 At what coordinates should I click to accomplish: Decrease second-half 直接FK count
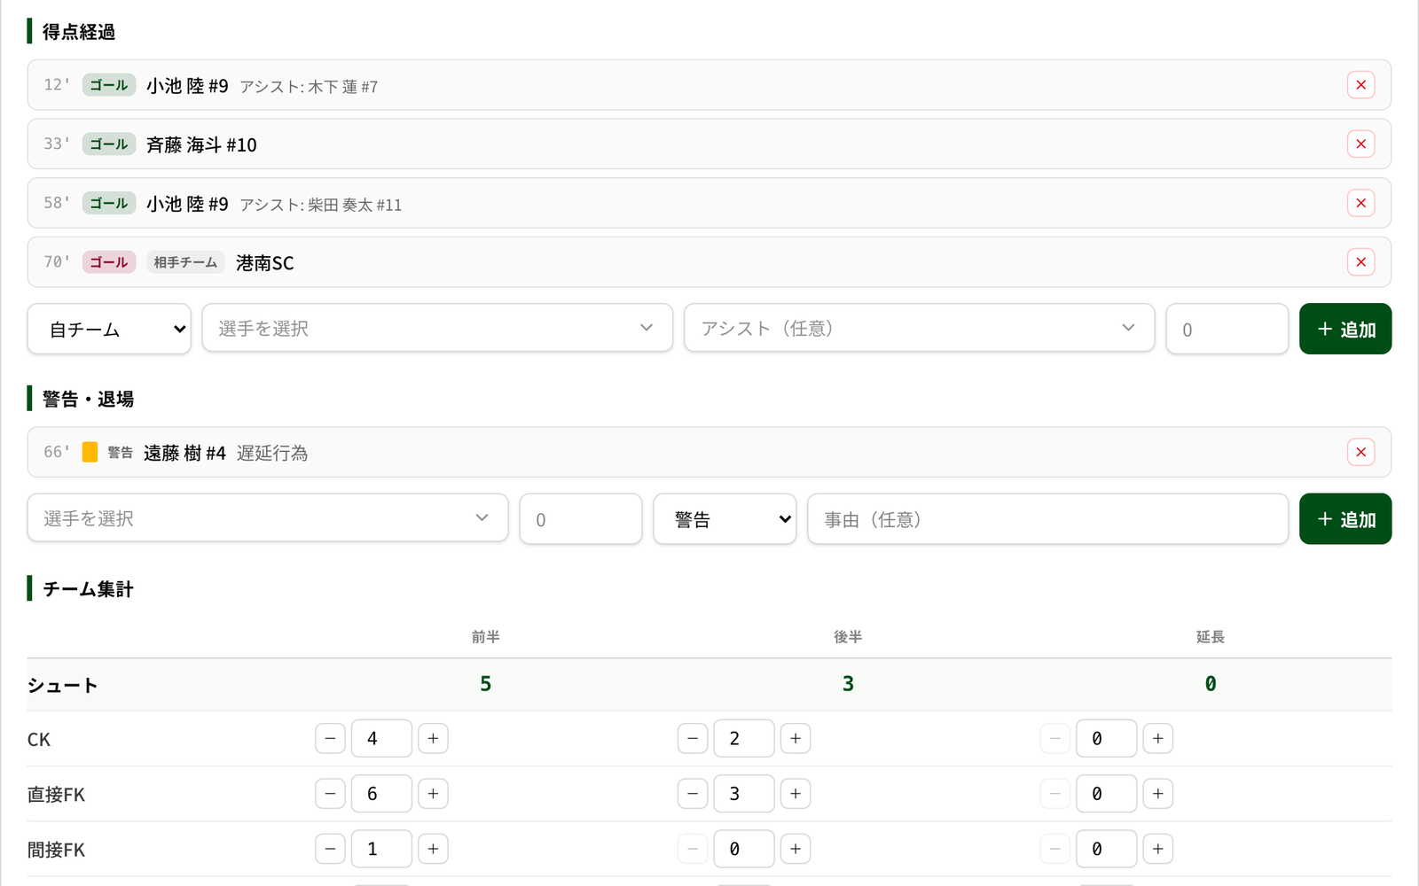pyautogui.click(x=693, y=794)
